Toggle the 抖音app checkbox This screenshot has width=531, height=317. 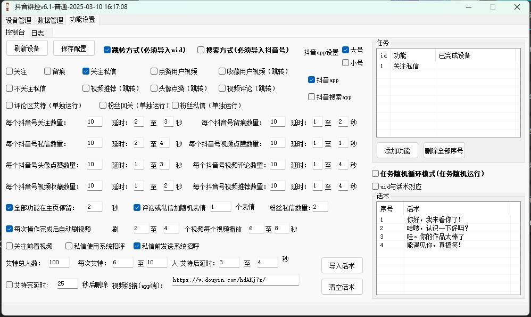(311, 80)
